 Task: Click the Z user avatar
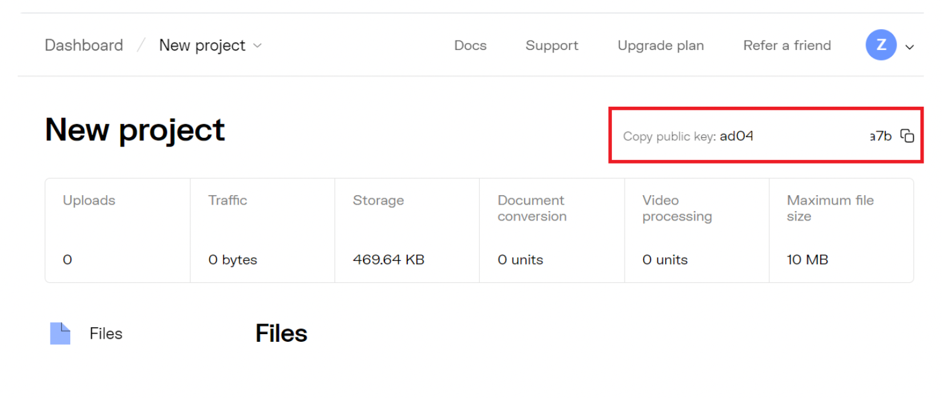click(881, 45)
